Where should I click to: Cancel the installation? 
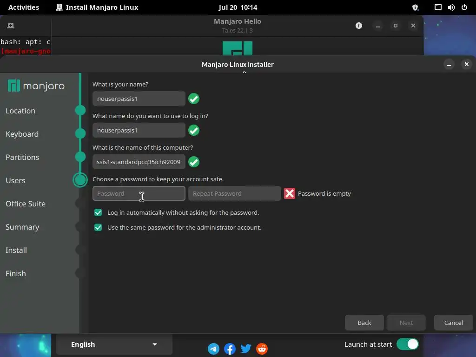tap(454, 323)
